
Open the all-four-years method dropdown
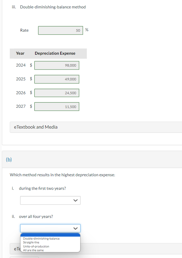click(50, 228)
